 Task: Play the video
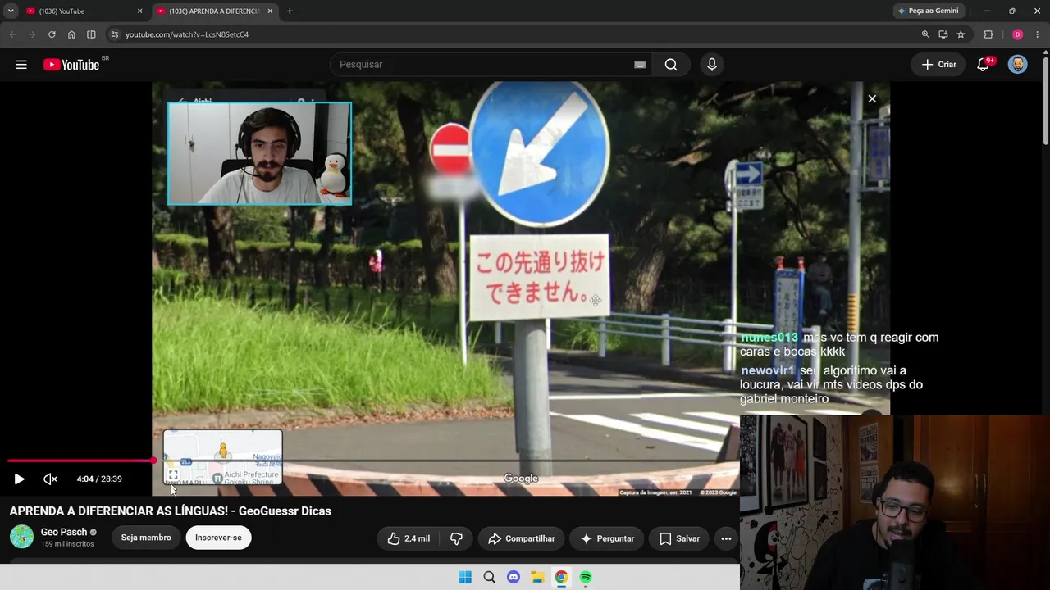(20, 479)
